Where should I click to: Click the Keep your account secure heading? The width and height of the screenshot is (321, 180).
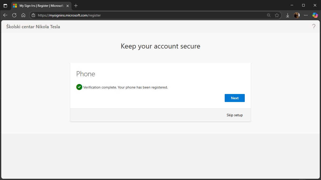(x=160, y=46)
